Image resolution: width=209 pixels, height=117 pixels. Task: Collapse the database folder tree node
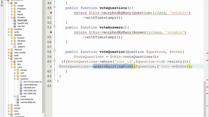point(9,35)
